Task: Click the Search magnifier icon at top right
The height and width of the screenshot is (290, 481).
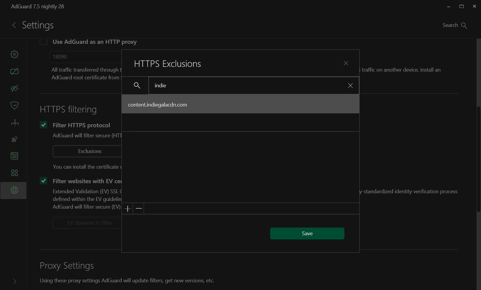Action: point(464,25)
